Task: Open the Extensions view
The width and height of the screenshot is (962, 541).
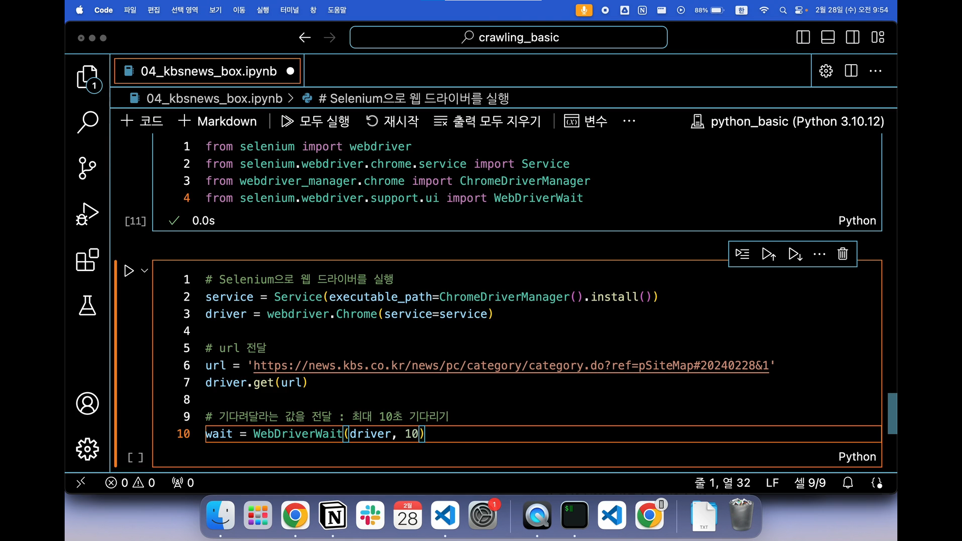Action: [87, 259]
